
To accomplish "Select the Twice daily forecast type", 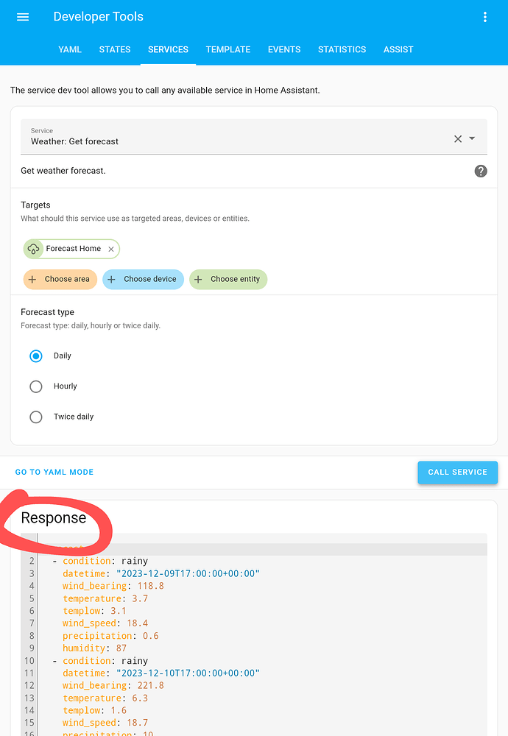I will pyautogui.click(x=35, y=417).
